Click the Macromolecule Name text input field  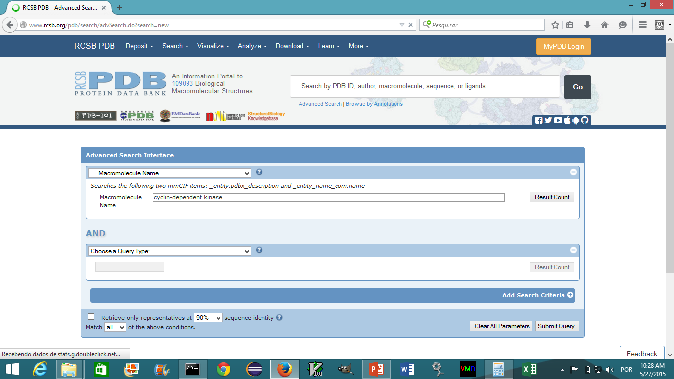329,197
